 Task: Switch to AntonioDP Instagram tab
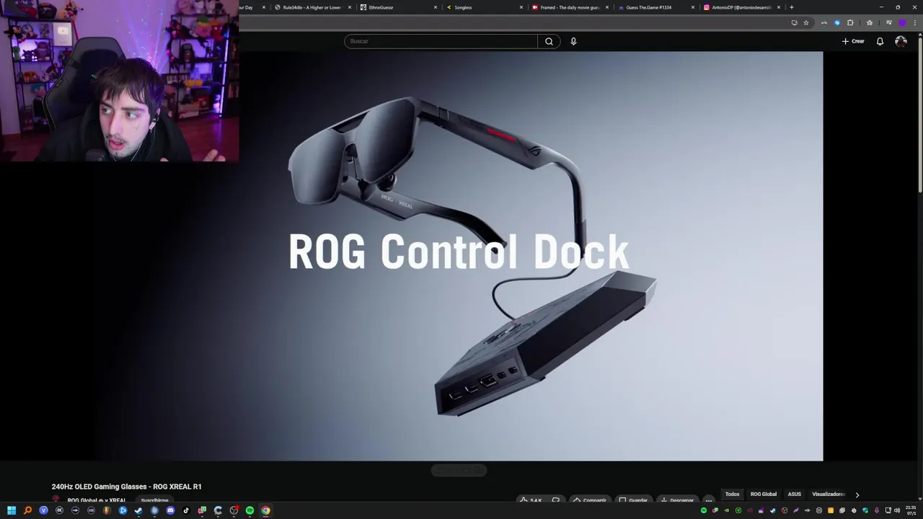click(x=741, y=7)
